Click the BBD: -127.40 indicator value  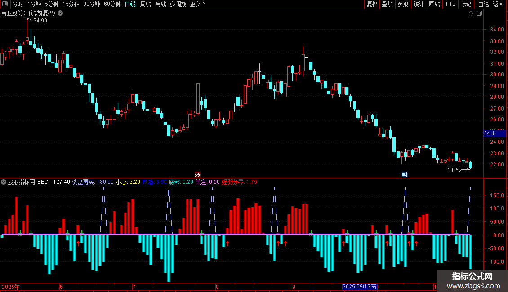pos(53,182)
